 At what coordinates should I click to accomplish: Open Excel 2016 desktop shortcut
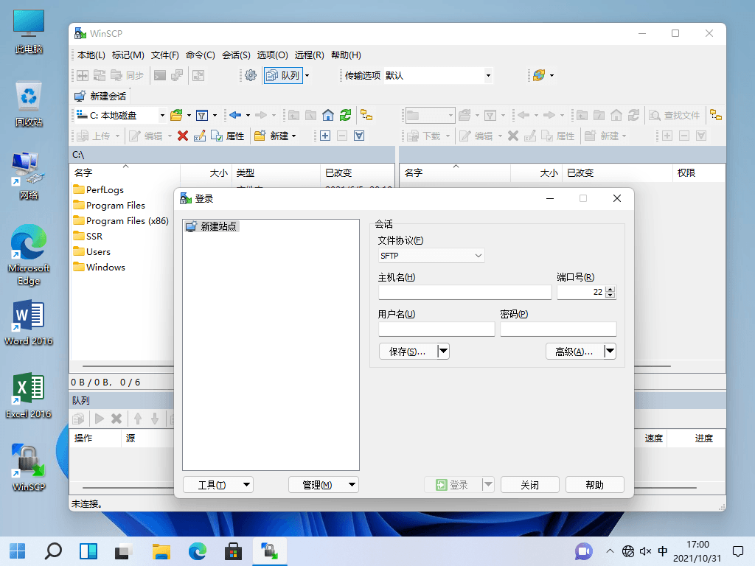click(x=29, y=396)
